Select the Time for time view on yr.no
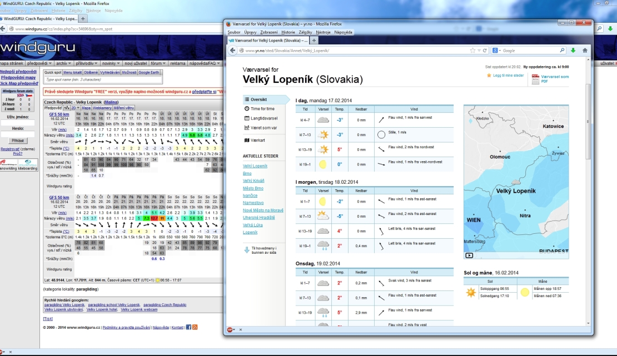Viewport: 617px width, 356px height. (262, 108)
